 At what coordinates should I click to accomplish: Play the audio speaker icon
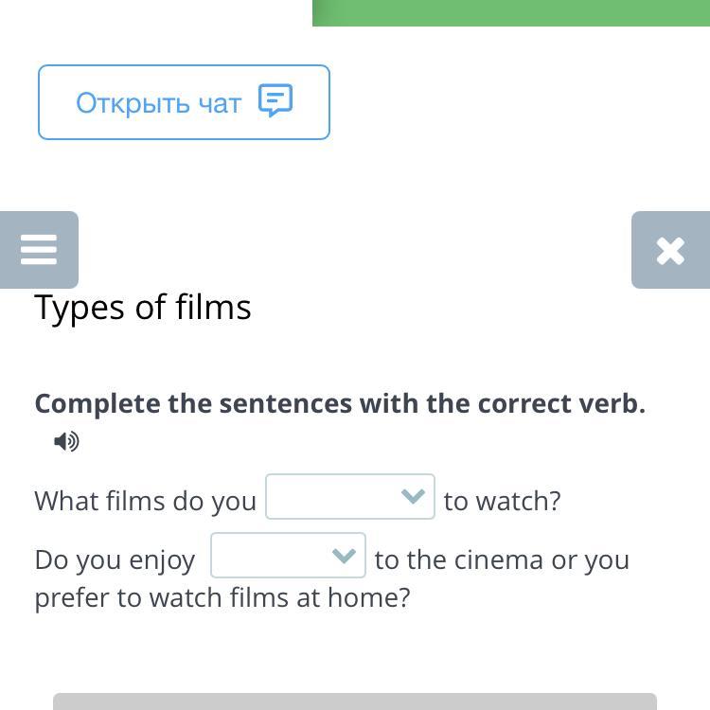[66, 441]
